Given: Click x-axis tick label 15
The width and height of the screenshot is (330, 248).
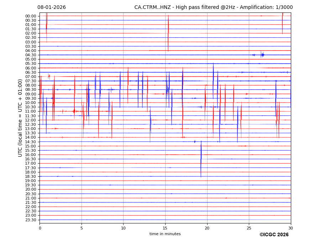Looking at the screenshot, I should (165, 228).
